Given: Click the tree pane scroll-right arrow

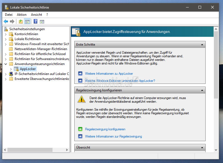Looking at the screenshot, I should (x=67, y=150).
